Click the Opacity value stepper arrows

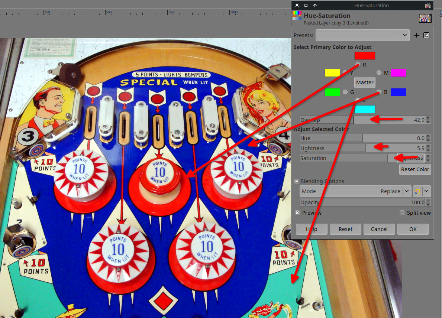click(428, 202)
